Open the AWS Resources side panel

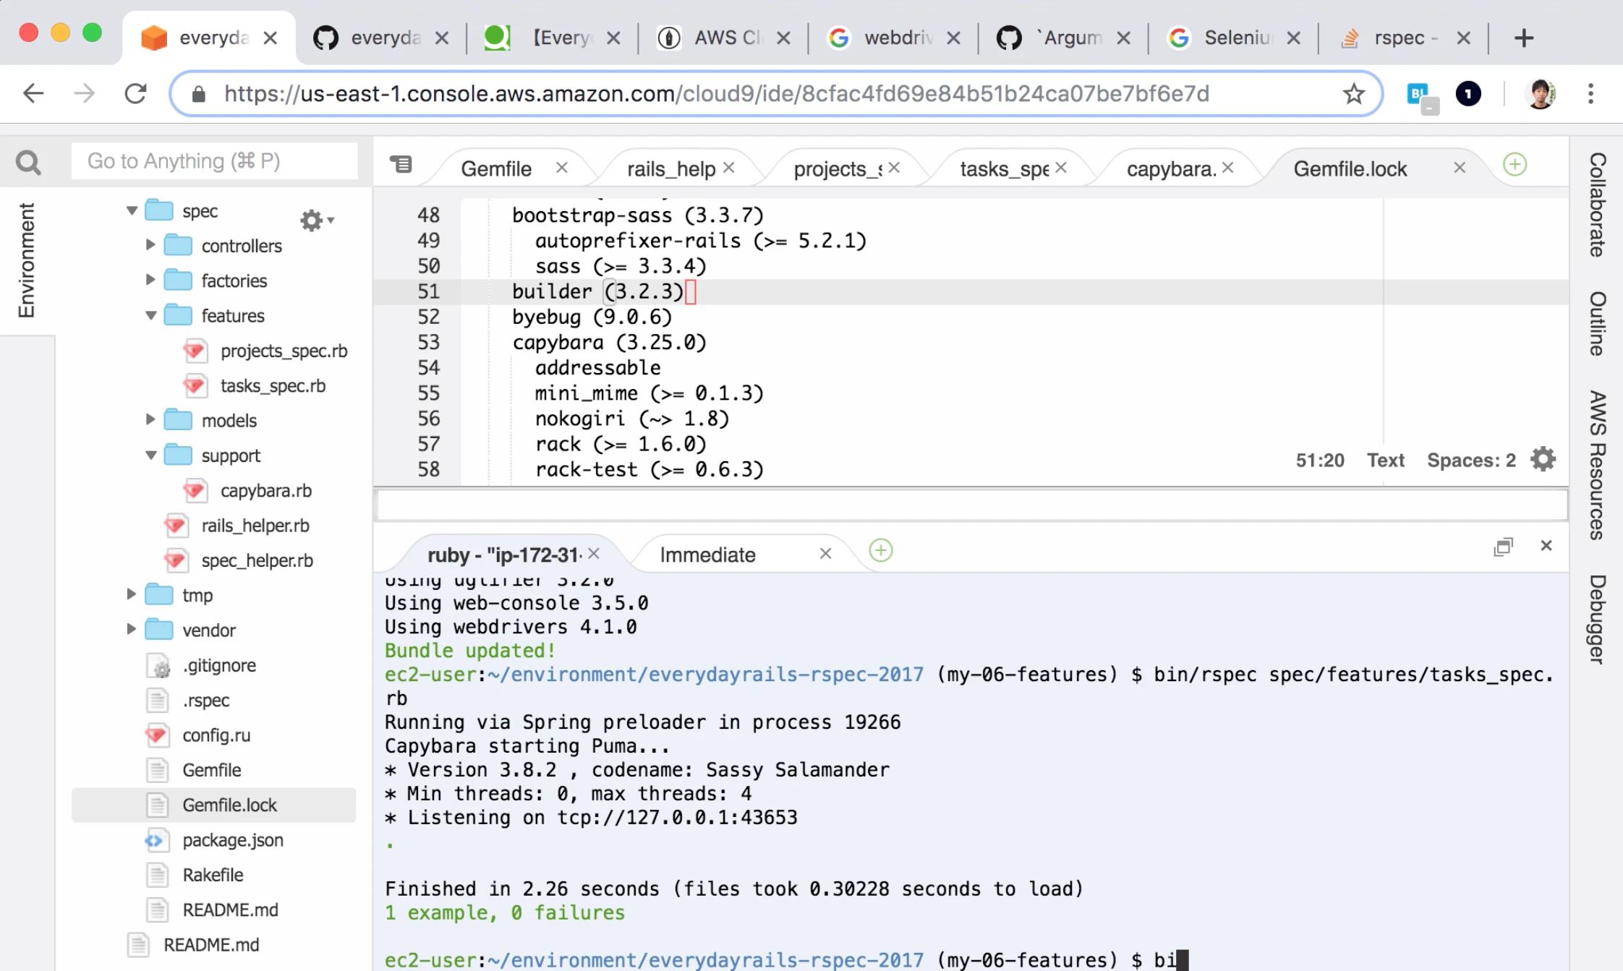(x=1598, y=465)
